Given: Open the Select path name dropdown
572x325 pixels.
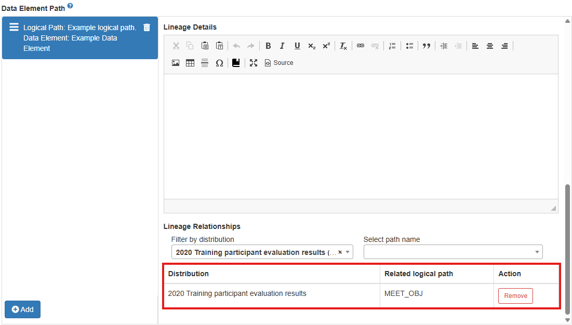Looking at the screenshot, I should 453,252.
